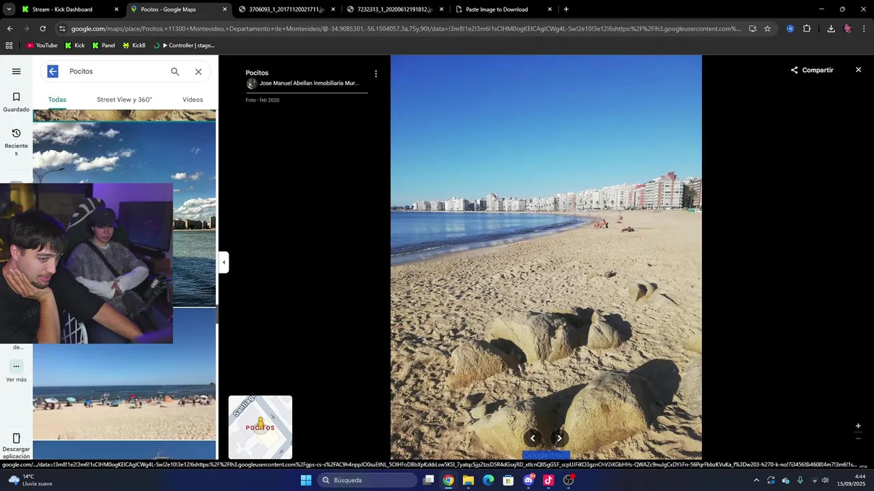Open Guardado saved places
Image resolution: width=874 pixels, height=491 pixels.
coord(16,102)
